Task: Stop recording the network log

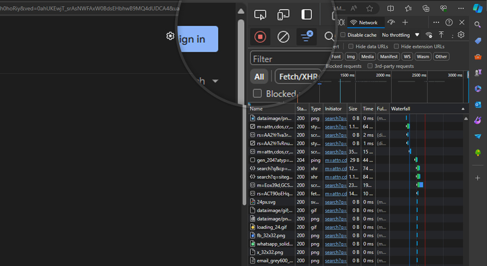Action: [x=260, y=37]
